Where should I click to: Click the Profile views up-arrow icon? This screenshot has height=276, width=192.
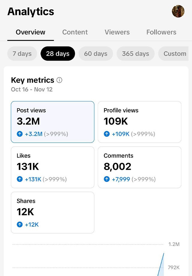(106, 134)
